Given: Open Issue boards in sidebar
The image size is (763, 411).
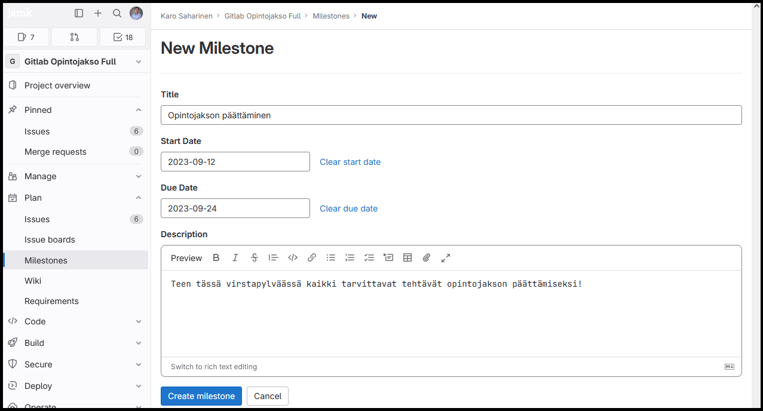Looking at the screenshot, I should click(50, 240).
